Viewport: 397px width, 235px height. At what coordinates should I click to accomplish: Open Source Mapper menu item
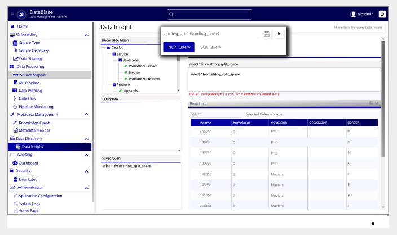tap(50, 75)
